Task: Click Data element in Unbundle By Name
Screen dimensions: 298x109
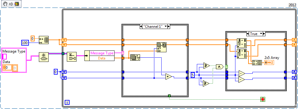Action: pos(102,58)
